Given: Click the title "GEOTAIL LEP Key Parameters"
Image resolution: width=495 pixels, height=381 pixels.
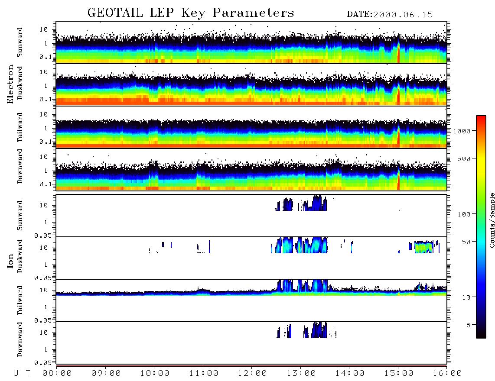Looking at the screenshot, I should click(191, 13).
